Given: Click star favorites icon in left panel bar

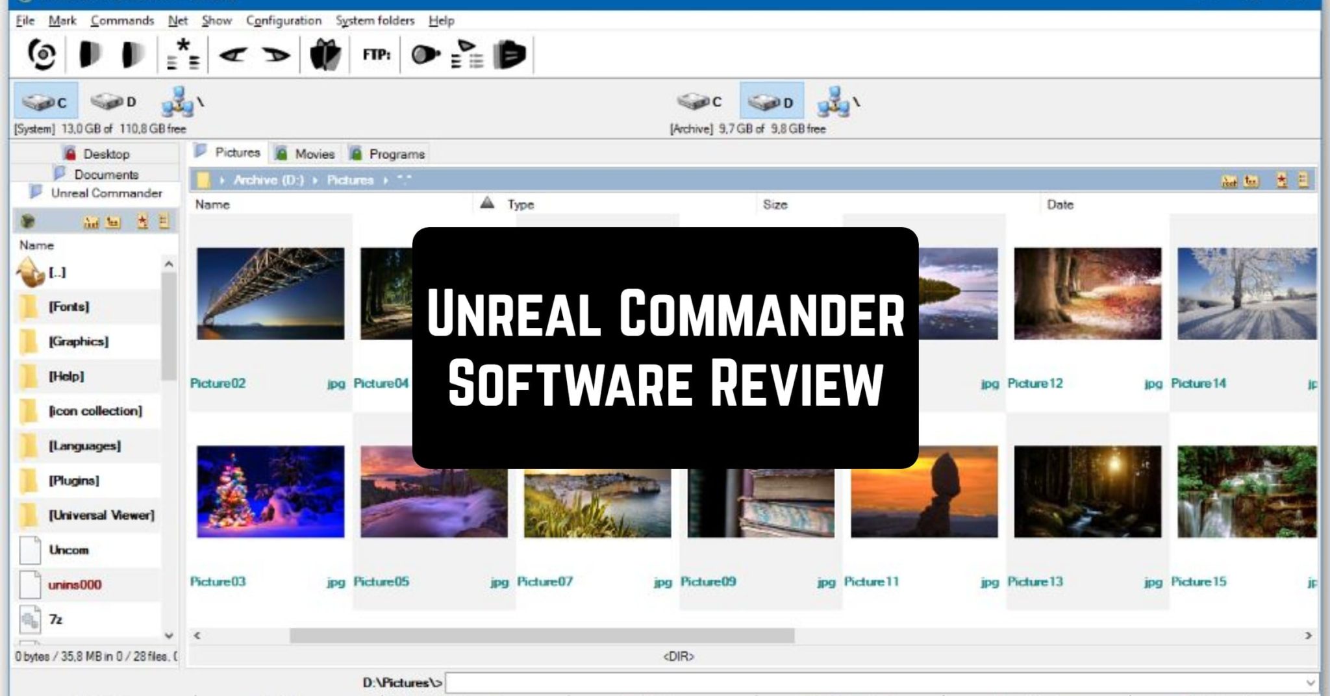Looking at the screenshot, I should click(x=142, y=222).
